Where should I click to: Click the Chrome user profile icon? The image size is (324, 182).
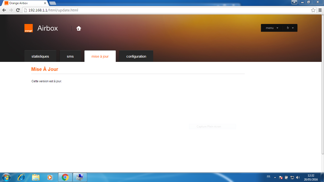(294, 2)
